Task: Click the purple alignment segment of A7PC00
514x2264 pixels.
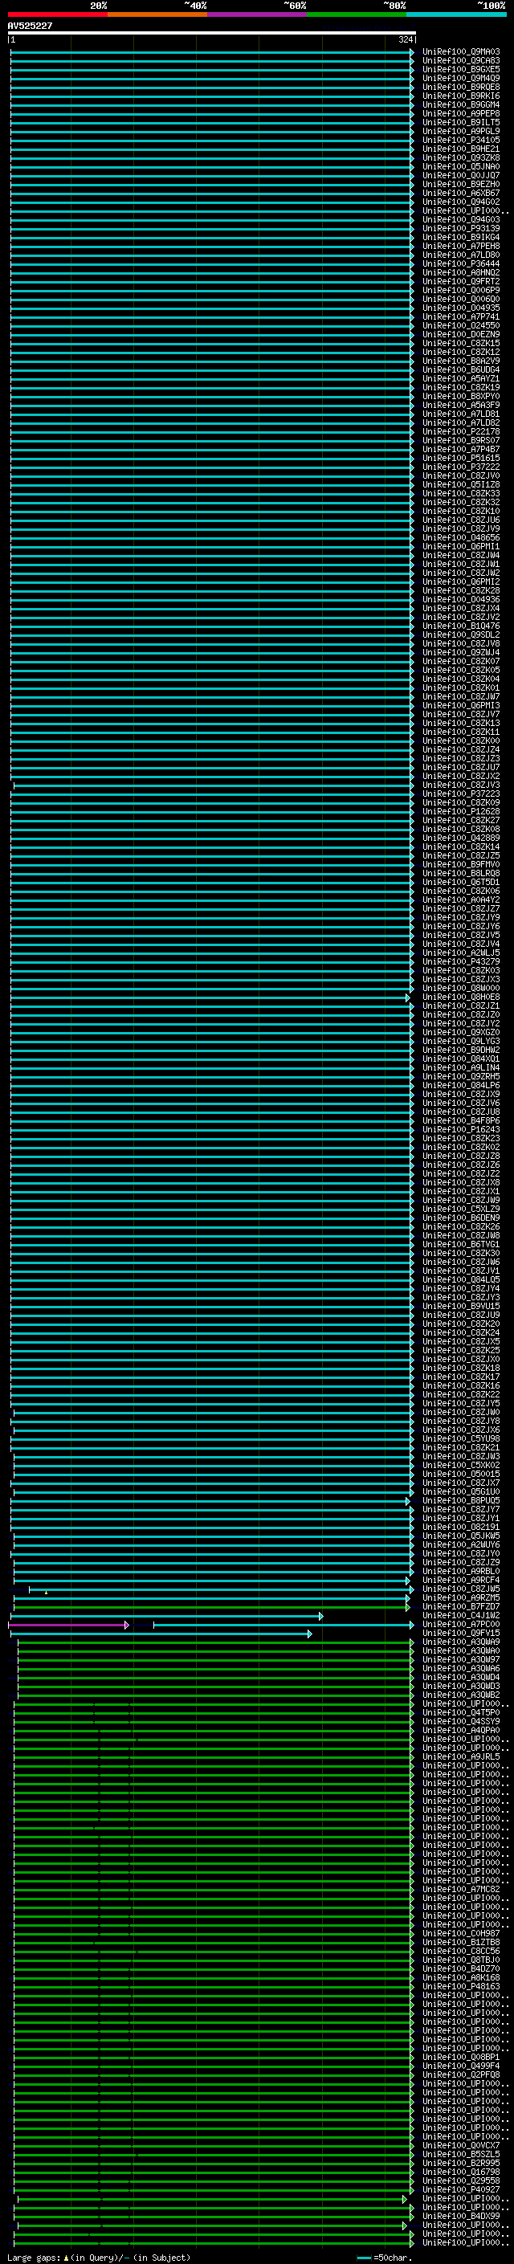Action: pos(68,1625)
